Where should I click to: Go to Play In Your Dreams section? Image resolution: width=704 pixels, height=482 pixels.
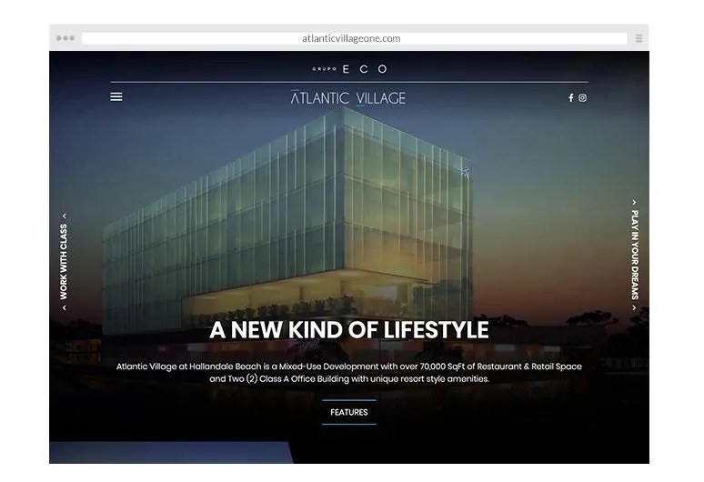(x=634, y=255)
